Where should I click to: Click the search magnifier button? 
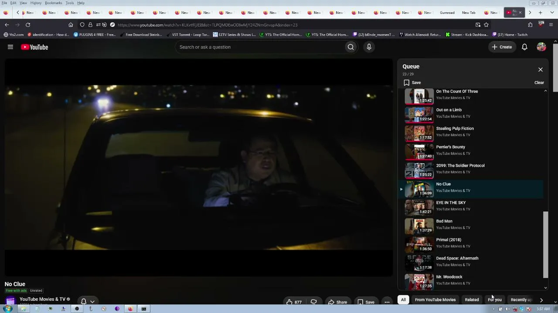tap(350, 47)
